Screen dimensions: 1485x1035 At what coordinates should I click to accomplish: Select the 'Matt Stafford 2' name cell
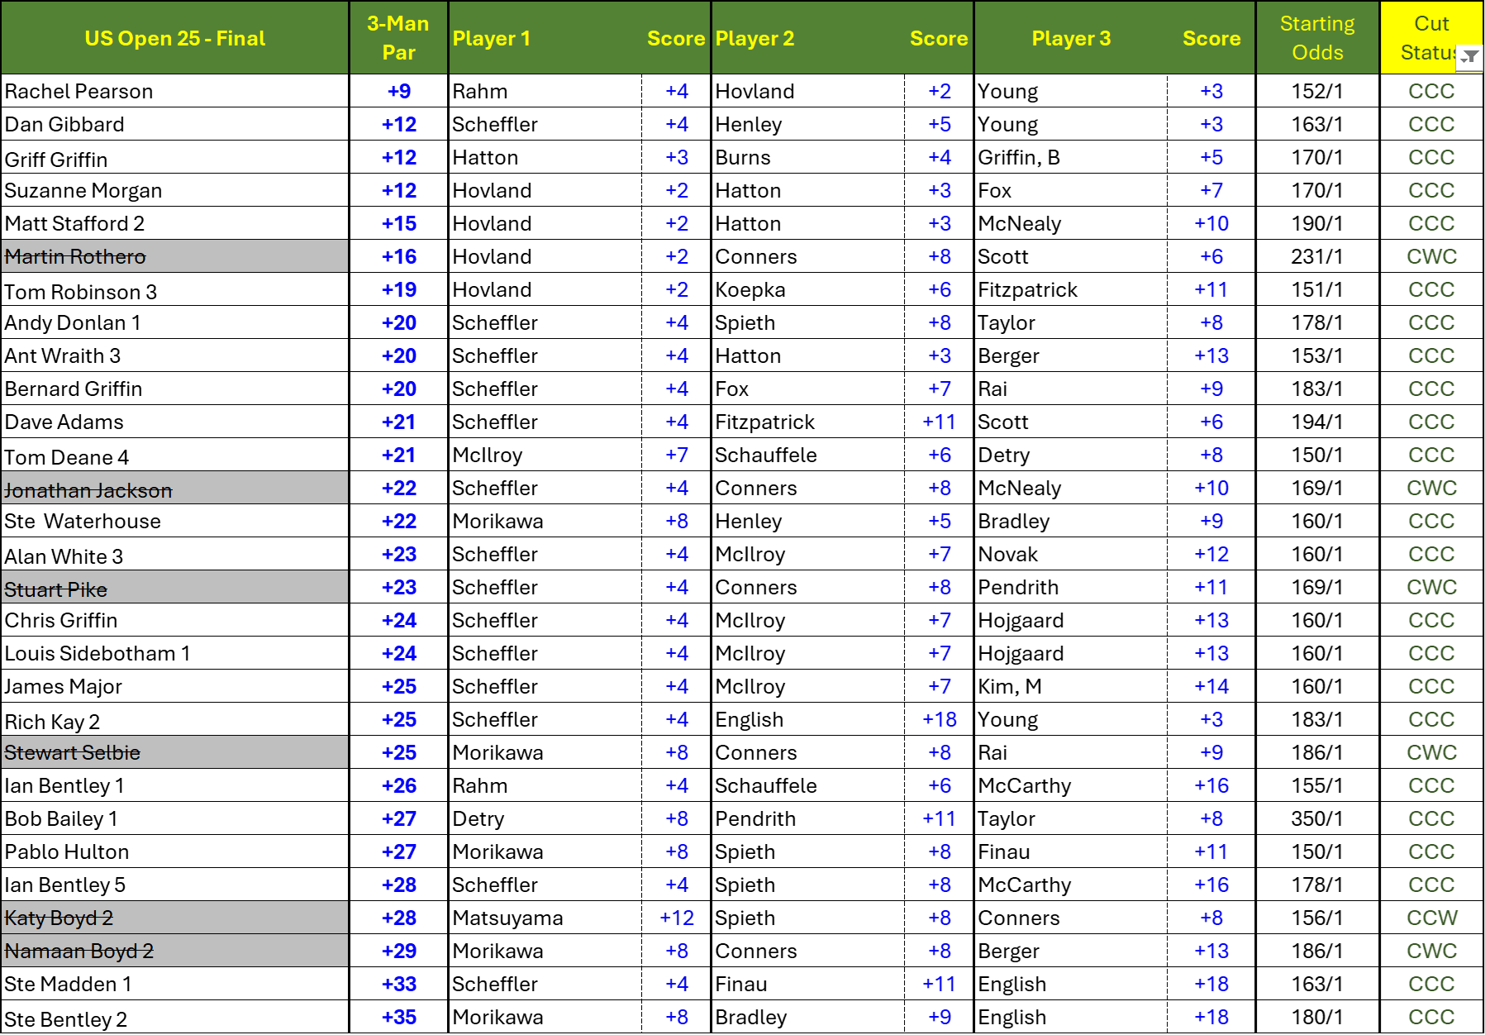(x=175, y=223)
